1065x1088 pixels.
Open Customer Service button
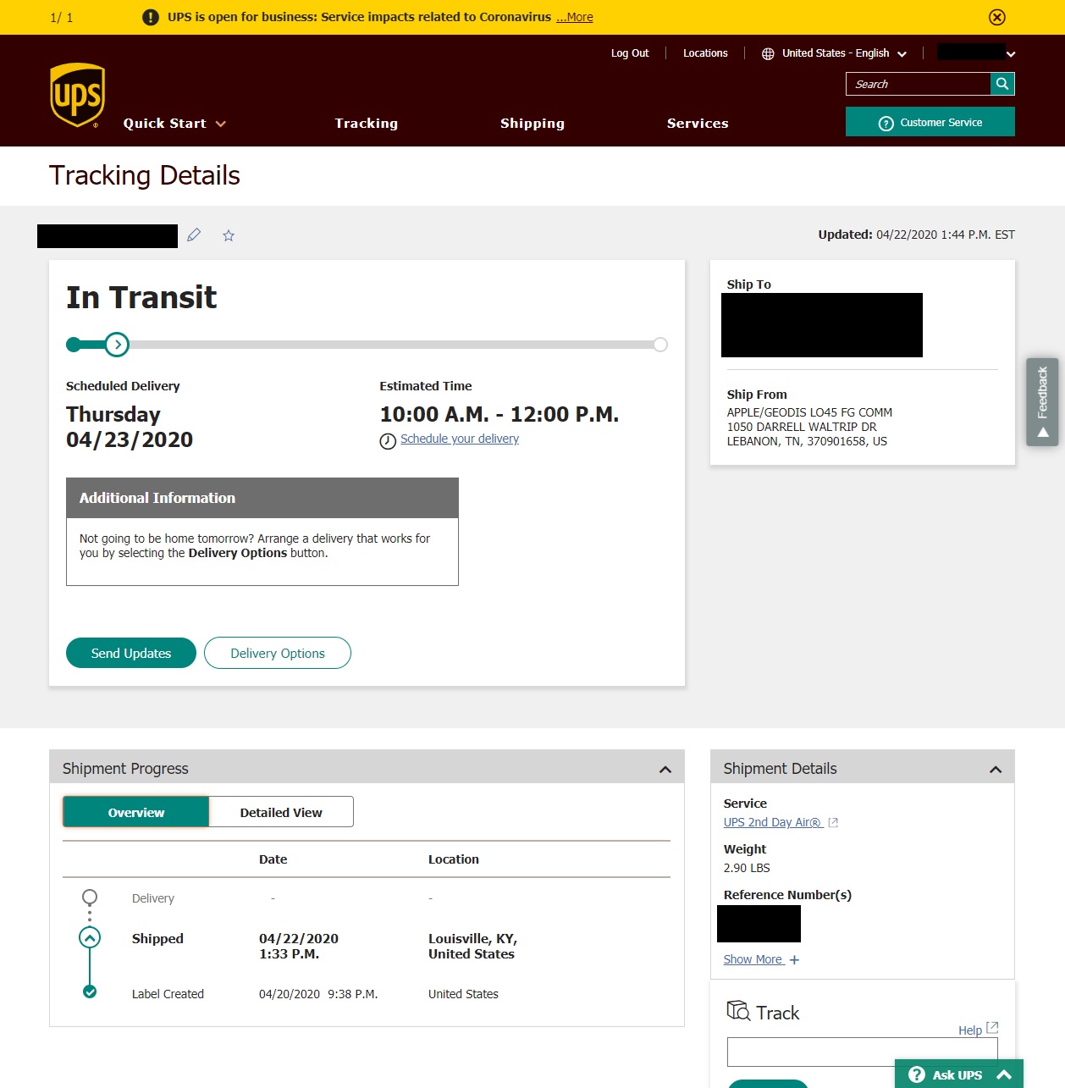pos(930,122)
